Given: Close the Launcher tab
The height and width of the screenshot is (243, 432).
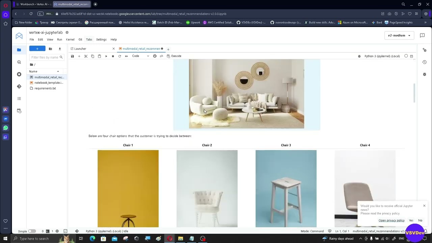Looking at the screenshot, I should coord(113,49).
